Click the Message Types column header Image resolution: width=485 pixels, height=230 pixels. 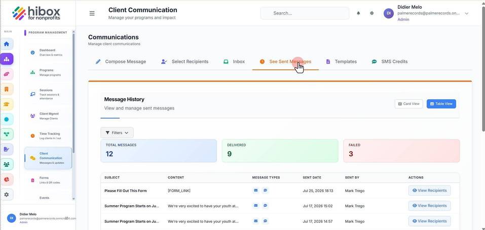pos(266,177)
